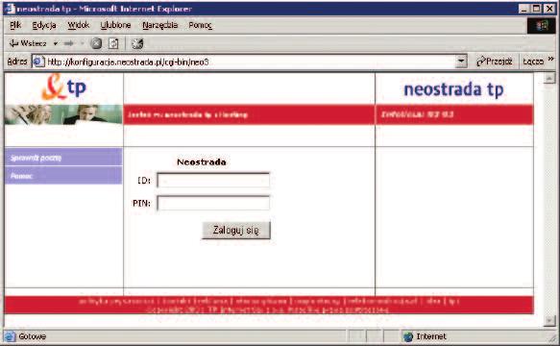Stop page loading with the Stop icon
Screen dimensions: 560x346
[96, 43]
